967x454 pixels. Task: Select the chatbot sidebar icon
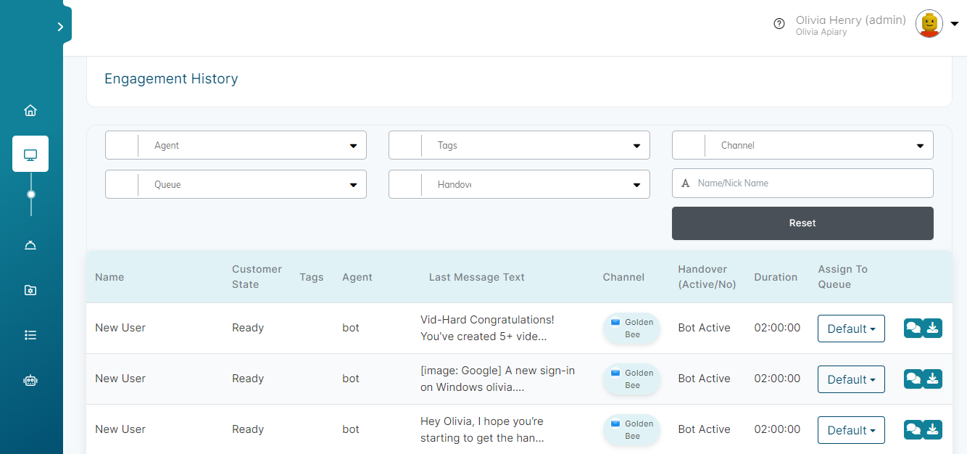coord(30,379)
